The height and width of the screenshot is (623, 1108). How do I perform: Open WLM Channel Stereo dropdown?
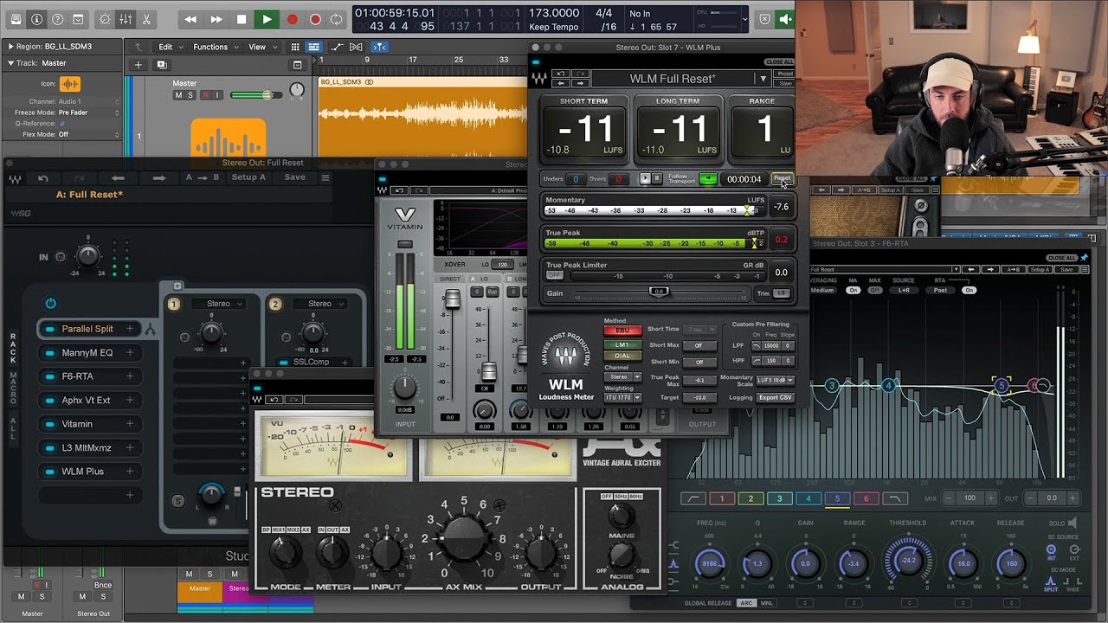coord(622,377)
